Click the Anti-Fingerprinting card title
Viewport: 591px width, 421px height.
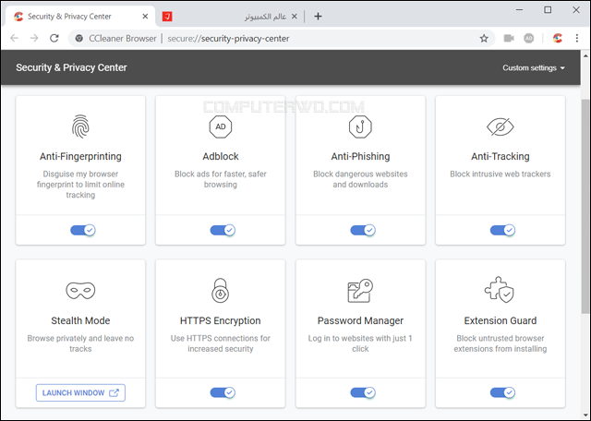click(x=80, y=156)
